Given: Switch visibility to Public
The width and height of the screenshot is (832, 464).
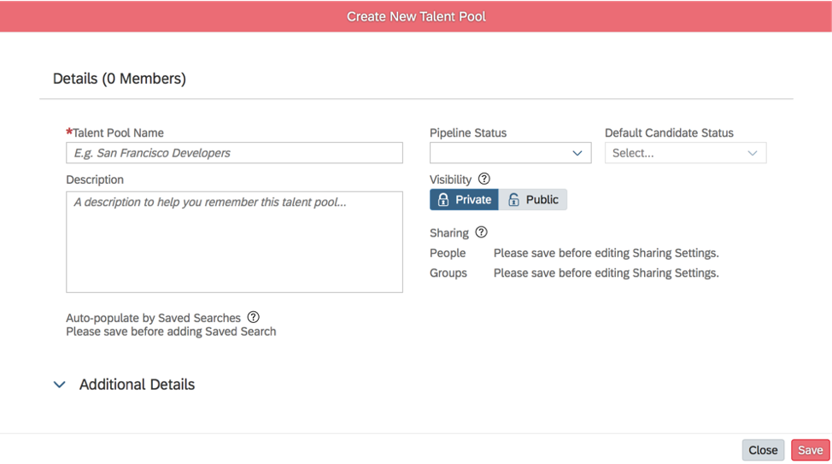Looking at the screenshot, I should click(x=533, y=200).
